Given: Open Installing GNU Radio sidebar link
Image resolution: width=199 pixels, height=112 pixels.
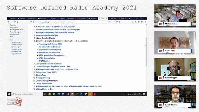Looking at the screenshot, I should (x=17, y=30).
